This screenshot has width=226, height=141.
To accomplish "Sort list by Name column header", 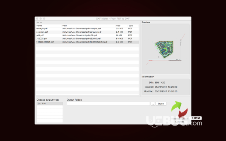I will 49,26.
